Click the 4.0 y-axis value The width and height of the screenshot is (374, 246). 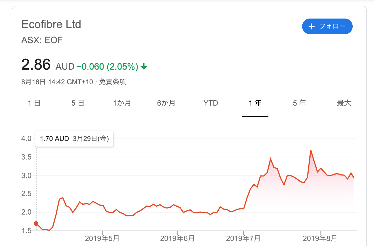click(x=26, y=139)
